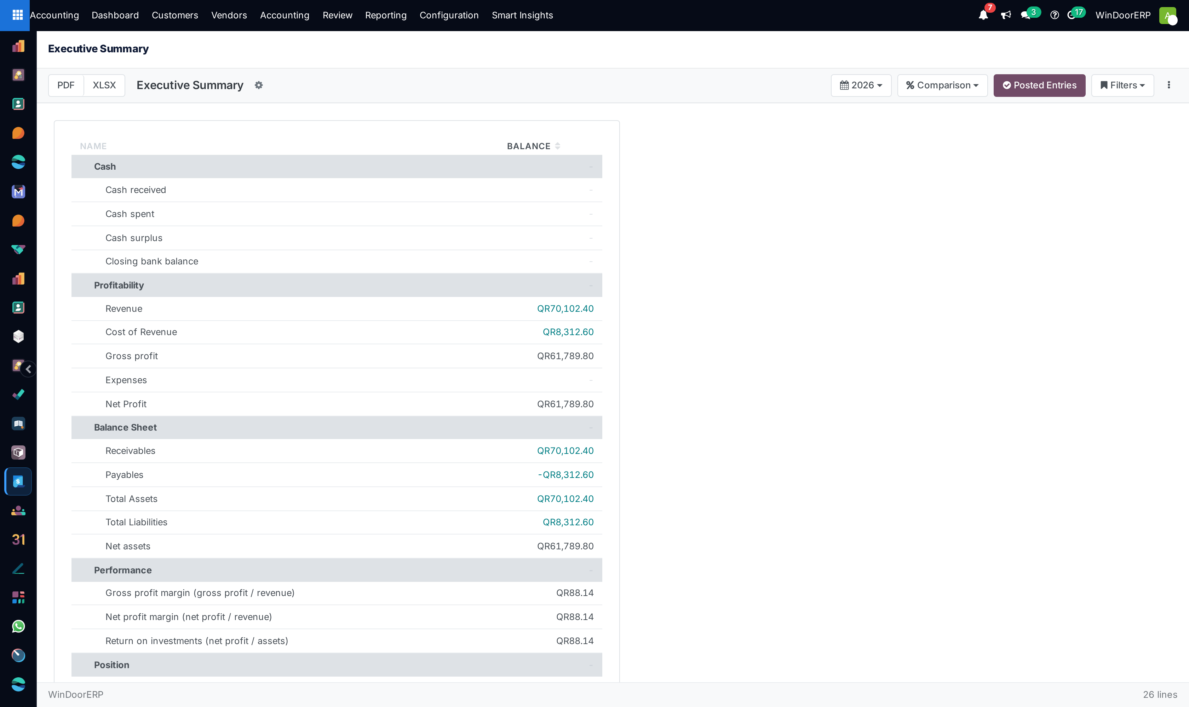Open the 31 calendar app icon

18,539
